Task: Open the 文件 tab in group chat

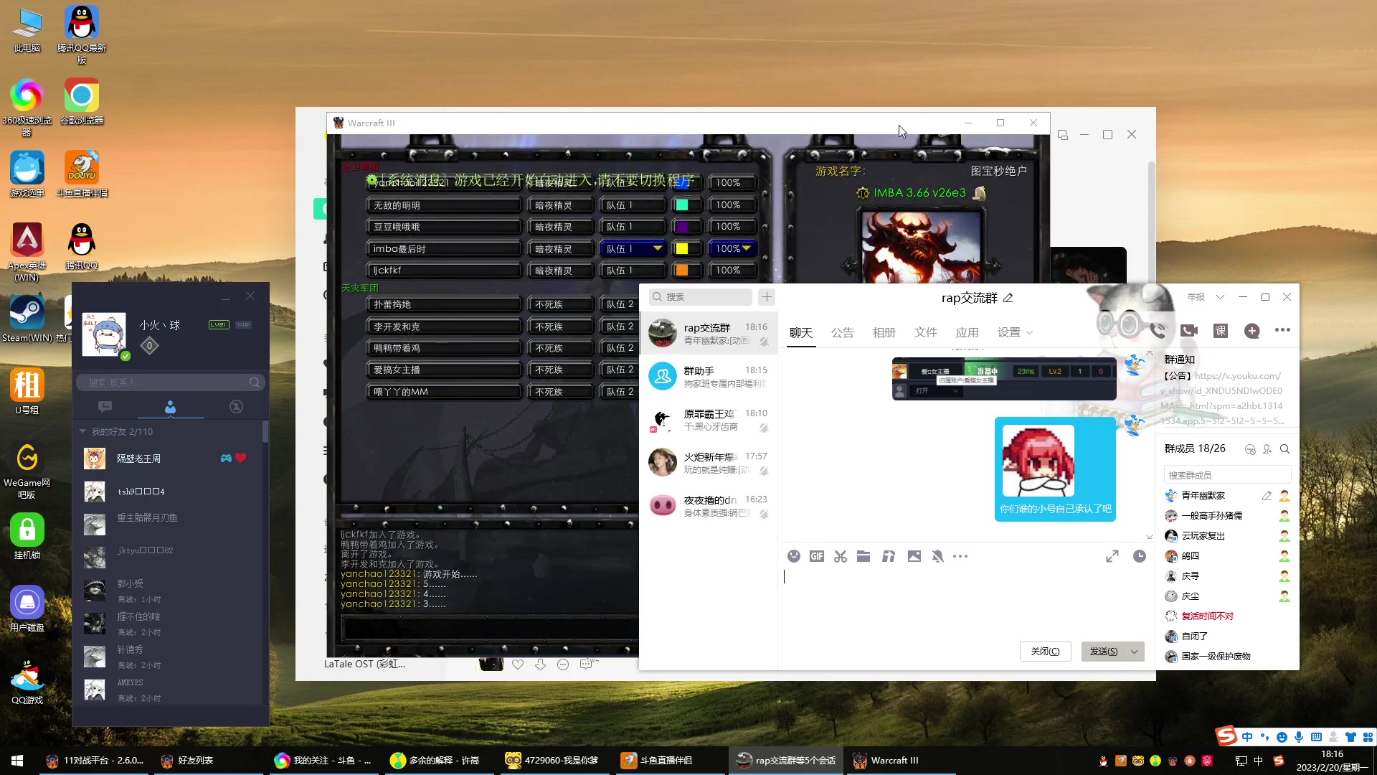Action: (x=926, y=332)
